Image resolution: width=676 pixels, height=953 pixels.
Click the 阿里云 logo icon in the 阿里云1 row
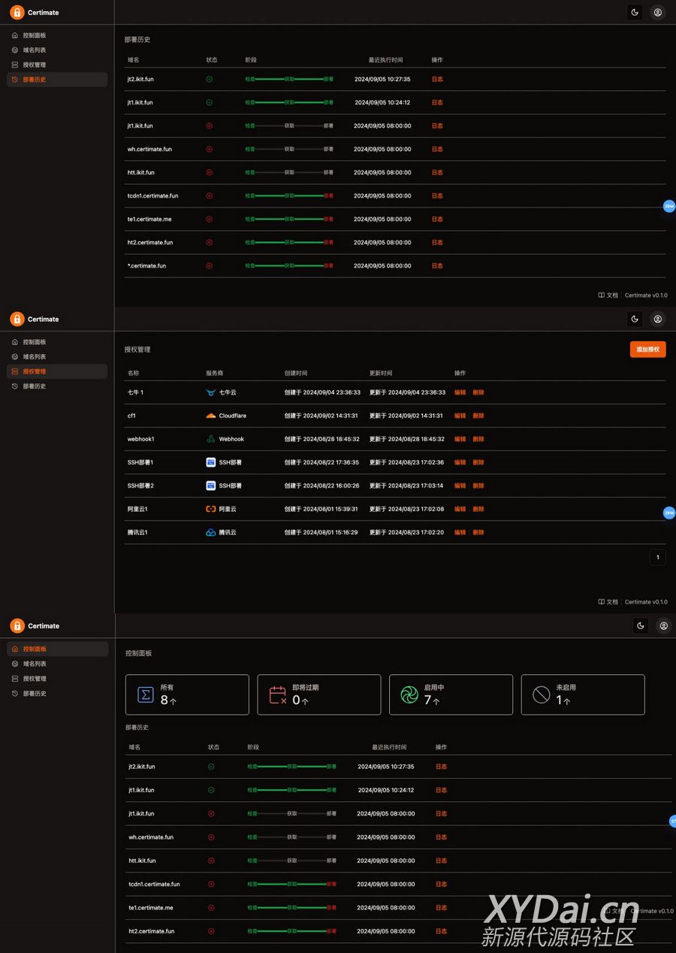pyautogui.click(x=211, y=509)
